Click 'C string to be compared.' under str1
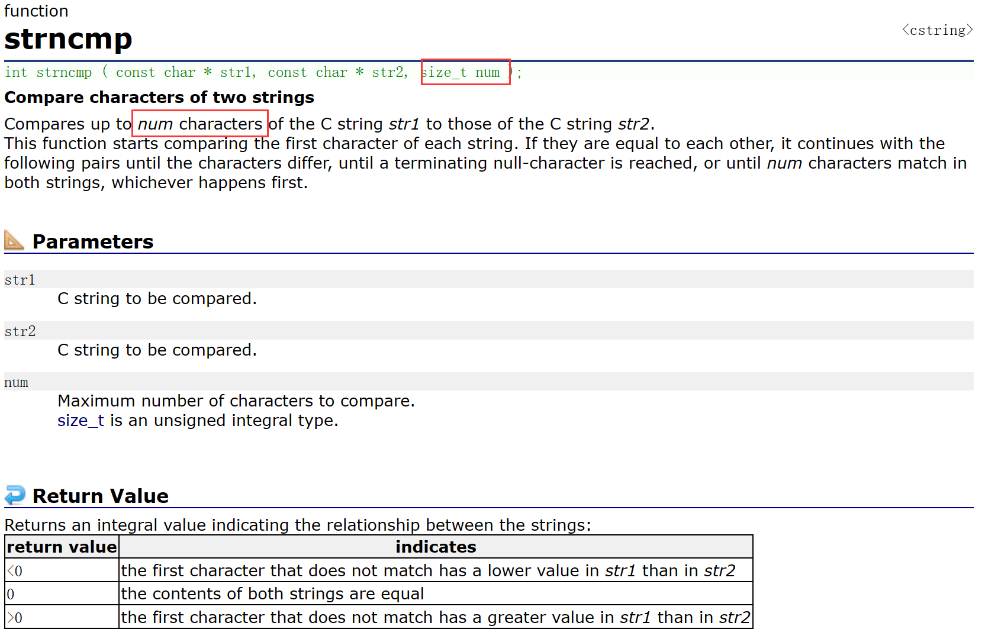The height and width of the screenshot is (639, 985). coord(157,299)
